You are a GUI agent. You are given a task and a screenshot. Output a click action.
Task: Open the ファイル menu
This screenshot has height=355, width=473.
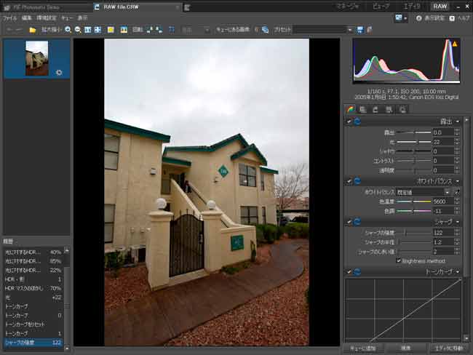click(x=10, y=17)
